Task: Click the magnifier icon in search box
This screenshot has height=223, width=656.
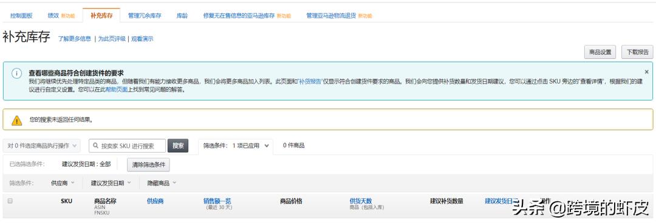Action: pos(96,146)
